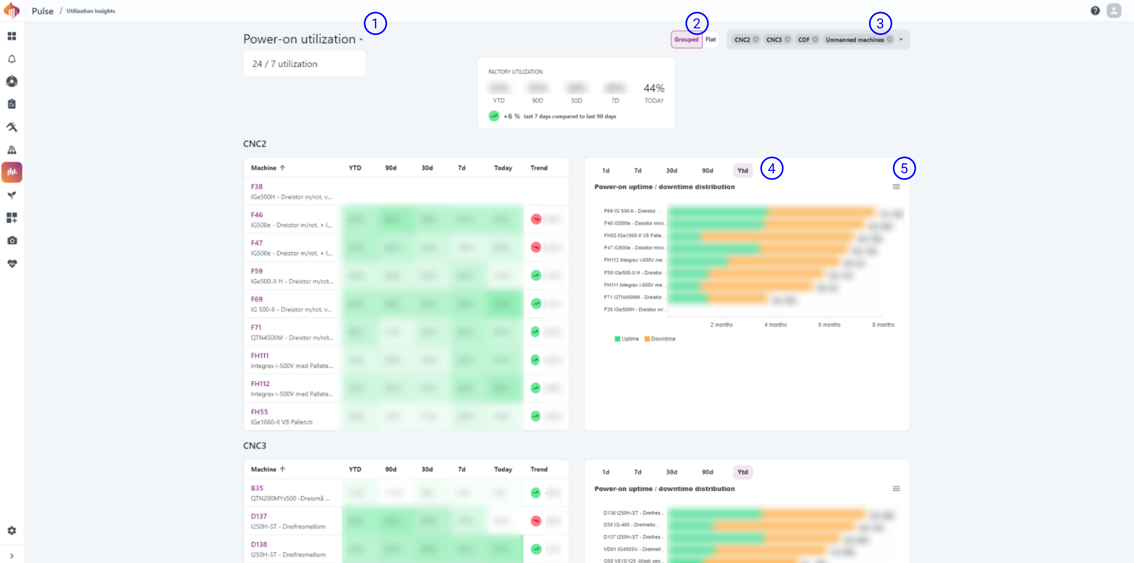
Task: Open machine F38 link
Action: pos(257,186)
